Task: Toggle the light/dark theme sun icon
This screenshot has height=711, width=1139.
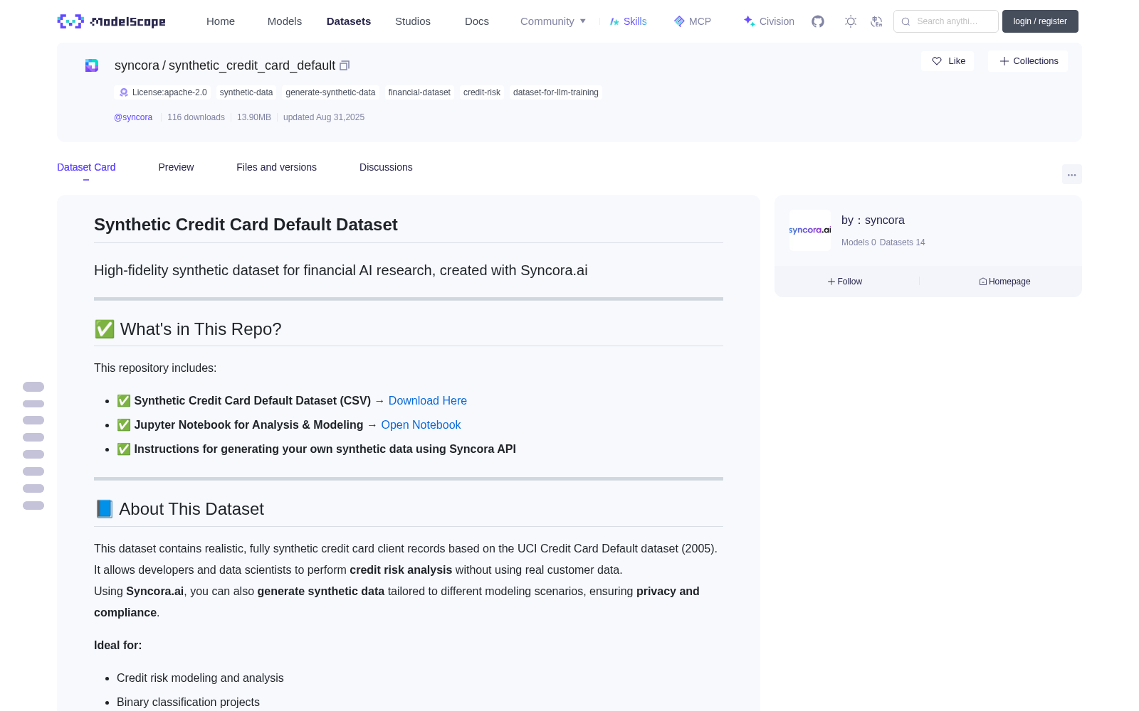Action: pos(851,21)
